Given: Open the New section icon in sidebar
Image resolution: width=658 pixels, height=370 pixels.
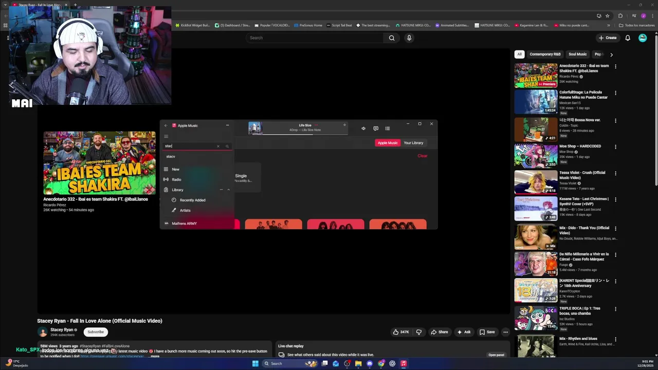Looking at the screenshot, I should [166, 169].
